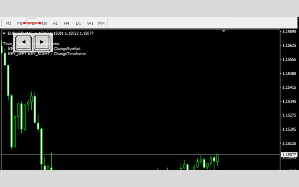
Task: Click the current price label 1.15077
Action: [289, 154]
